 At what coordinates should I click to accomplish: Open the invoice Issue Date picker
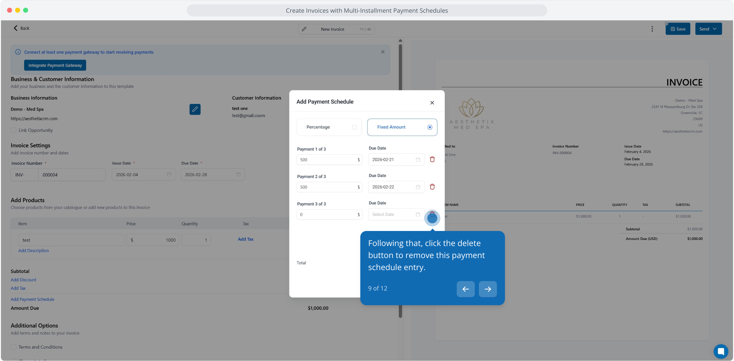(143, 175)
